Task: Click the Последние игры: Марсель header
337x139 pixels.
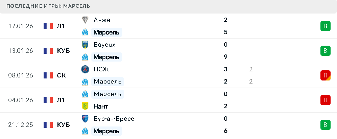Action: pyautogui.click(x=48, y=6)
